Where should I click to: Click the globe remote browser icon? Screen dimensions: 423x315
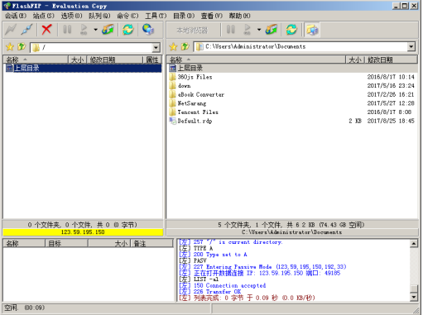click(x=148, y=29)
